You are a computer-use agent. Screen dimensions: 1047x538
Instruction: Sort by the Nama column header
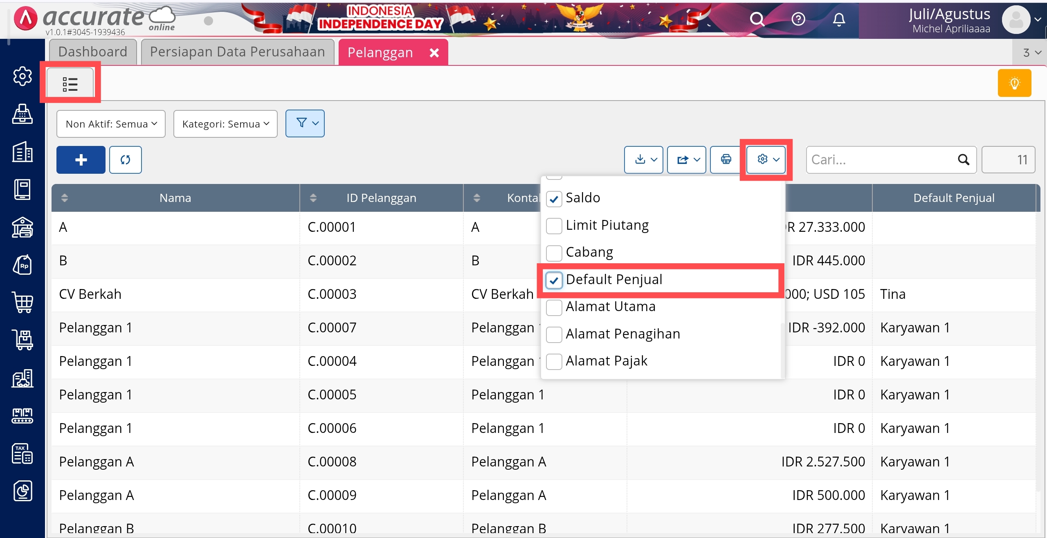[x=175, y=198]
